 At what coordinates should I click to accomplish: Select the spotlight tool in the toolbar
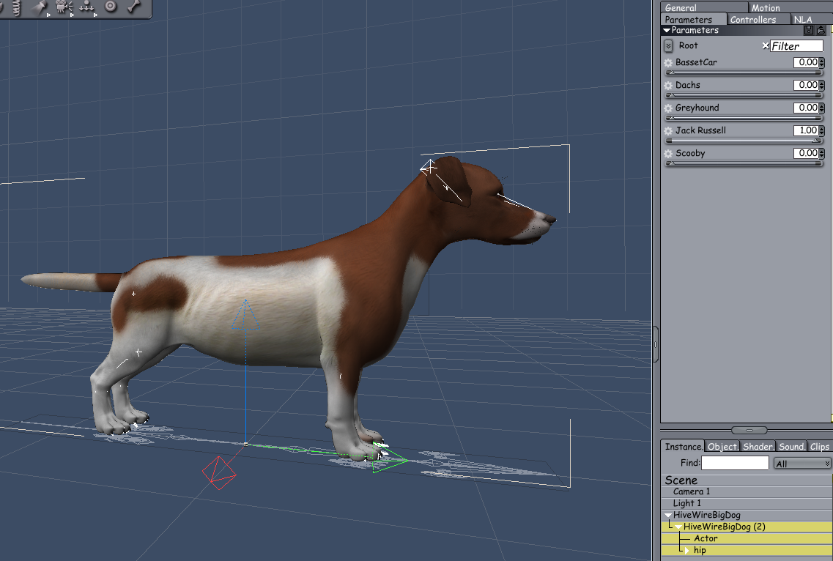[40, 7]
